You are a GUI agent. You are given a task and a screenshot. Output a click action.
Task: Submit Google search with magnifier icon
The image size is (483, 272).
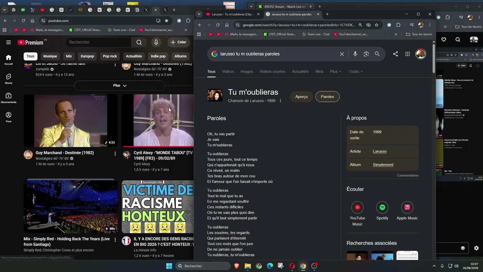click(377, 54)
